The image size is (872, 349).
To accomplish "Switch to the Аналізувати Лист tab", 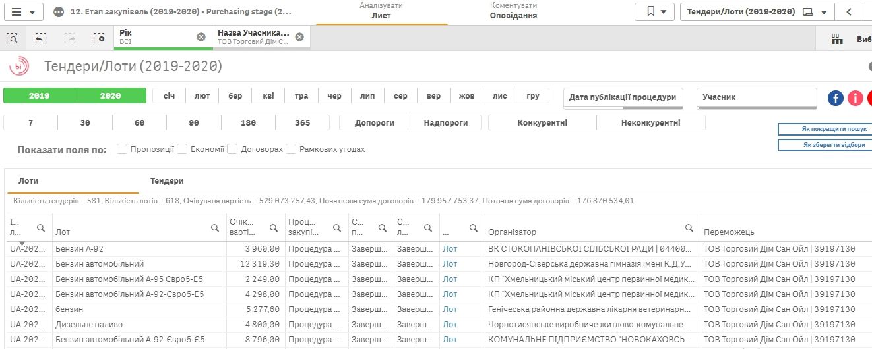I will (x=381, y=11).
